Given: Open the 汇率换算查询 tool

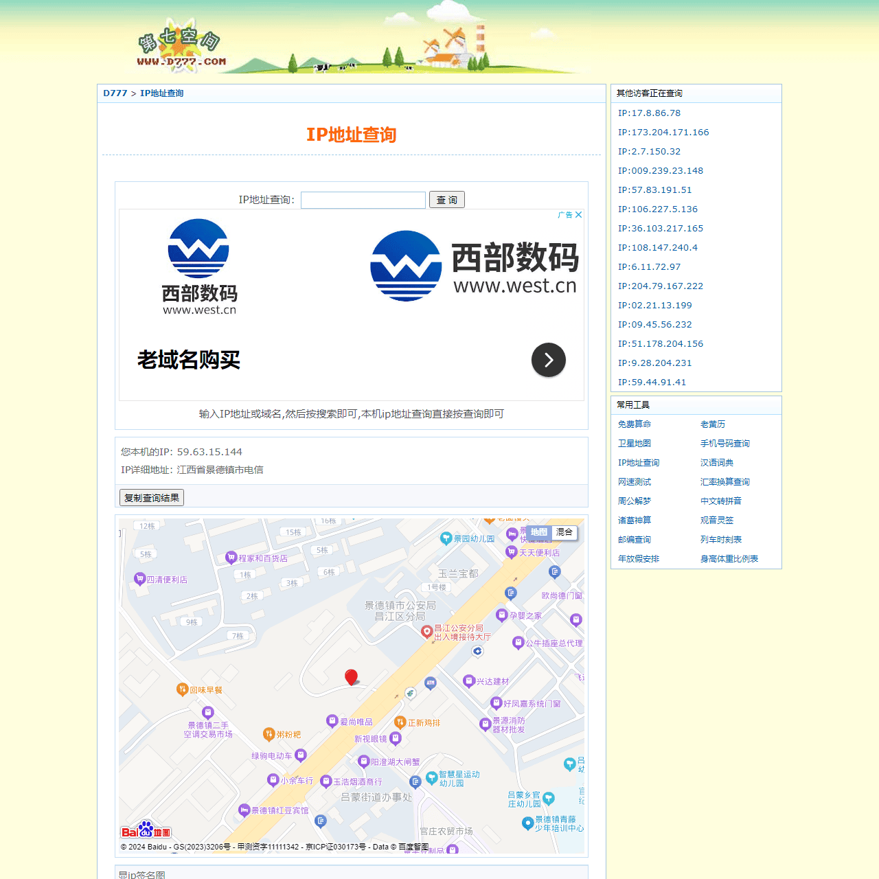Looking at the screenshot, I should click(725, 482).
